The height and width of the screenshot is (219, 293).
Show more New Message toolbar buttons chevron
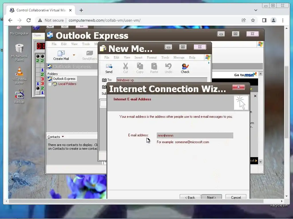[209, 63]
